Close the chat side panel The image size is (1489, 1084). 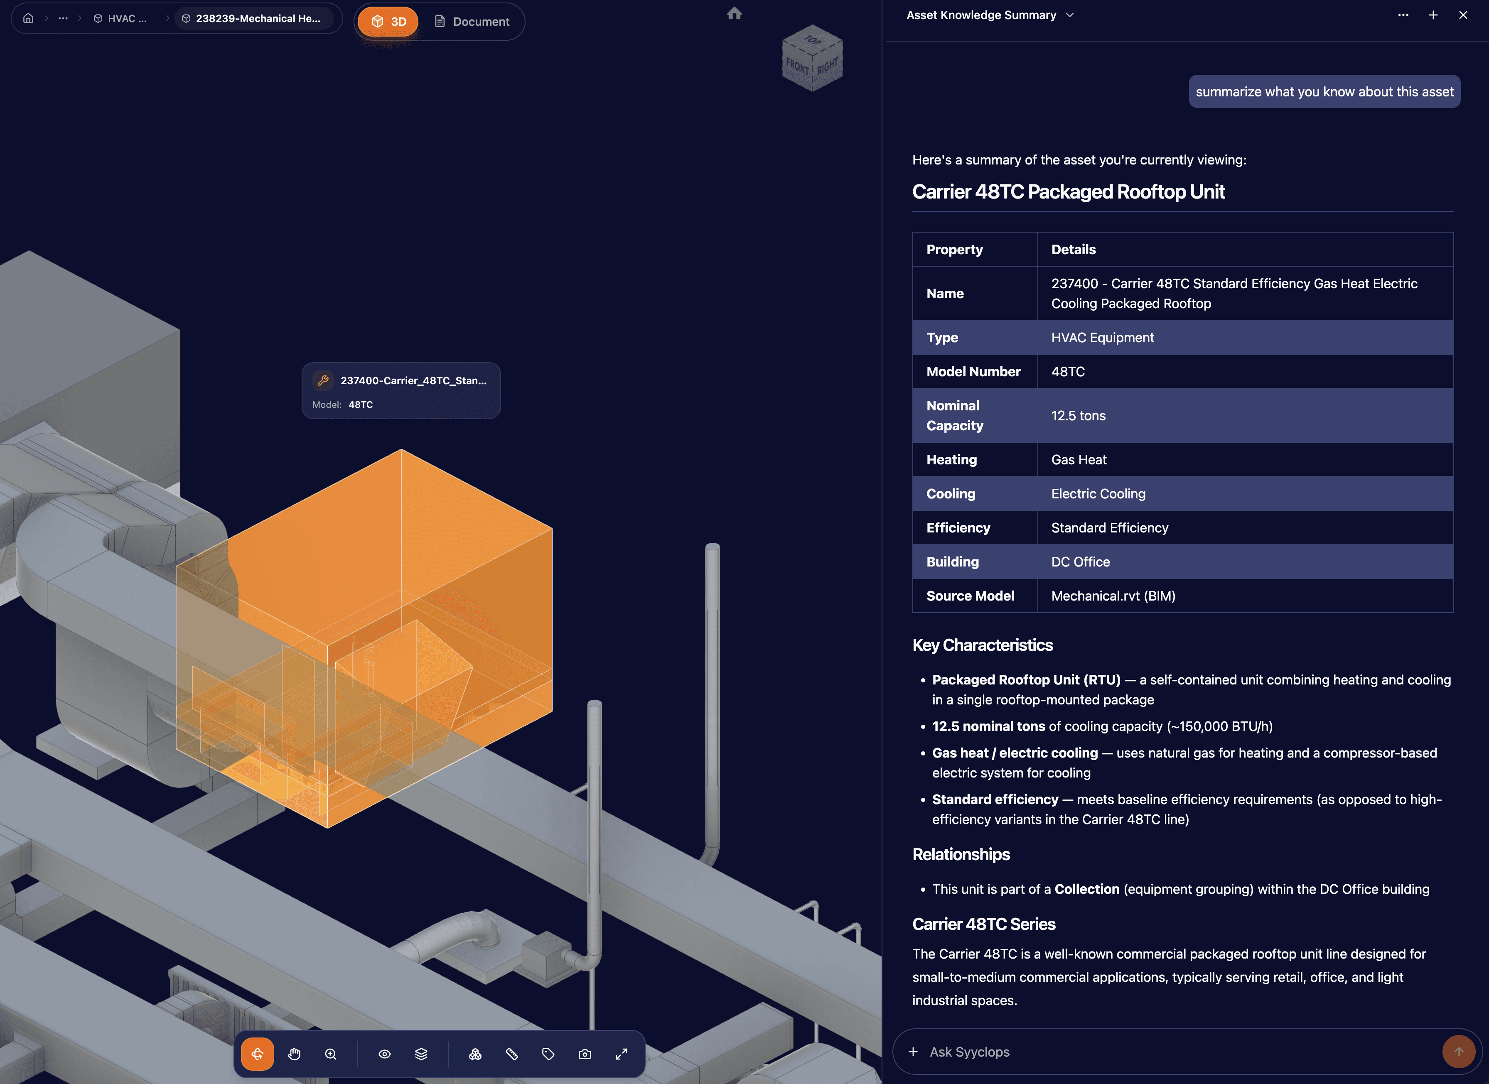click(x=1463, y=15)
